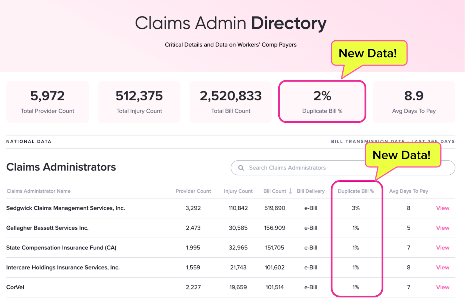This screenshot has height=298, width=465.
Task: Open View link for State Compensation Insurance Fund
Action: tap(442, 248)
